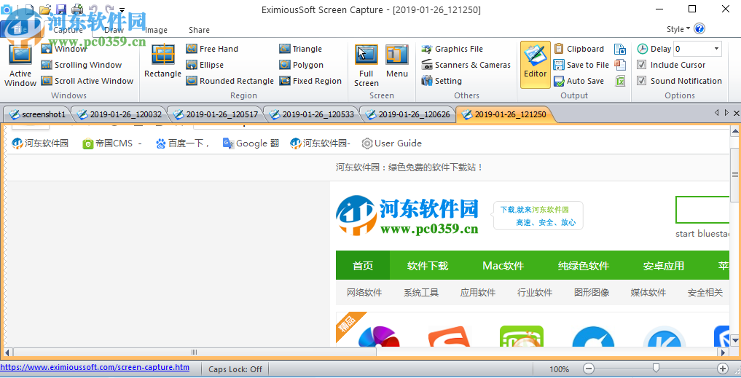
Task: Click the Print icon in quick access toolbar
Action: [x=77, y=9]
